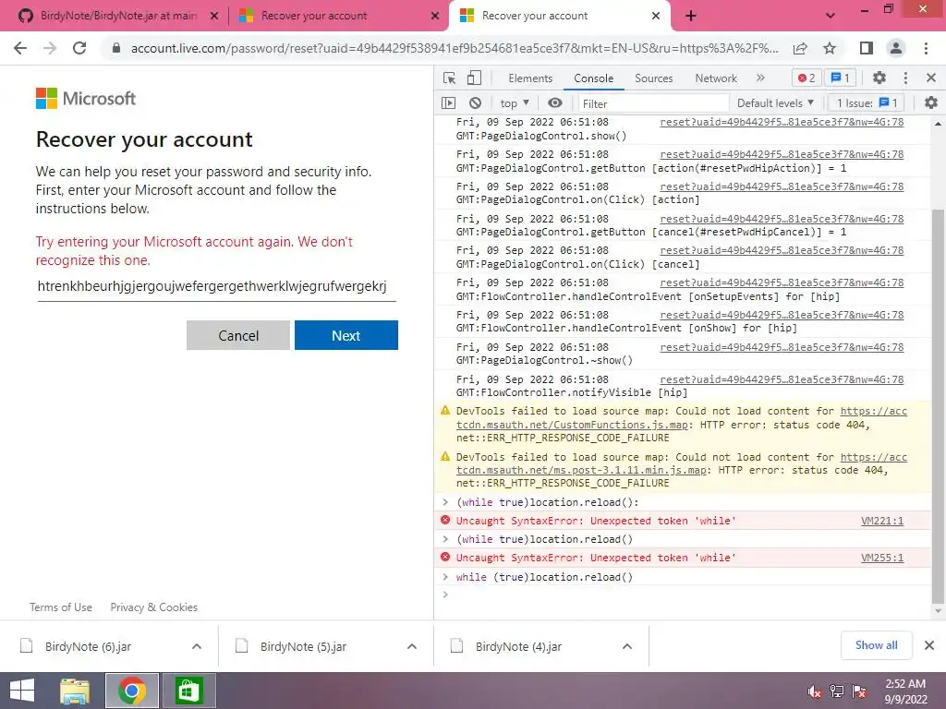
Task: Open the Privacy & Cookies link
Action: click(154, 607)
